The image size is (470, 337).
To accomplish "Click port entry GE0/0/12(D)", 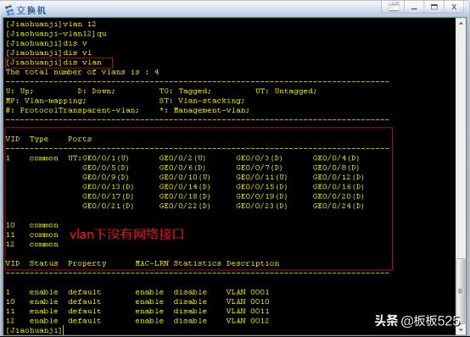I will (x=339, y=177).
